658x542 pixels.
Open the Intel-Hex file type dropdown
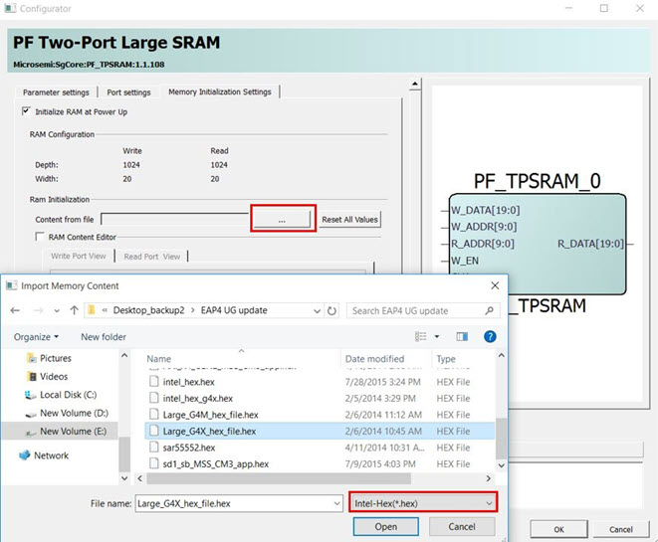pyautogui.click(x=423, y=504)
